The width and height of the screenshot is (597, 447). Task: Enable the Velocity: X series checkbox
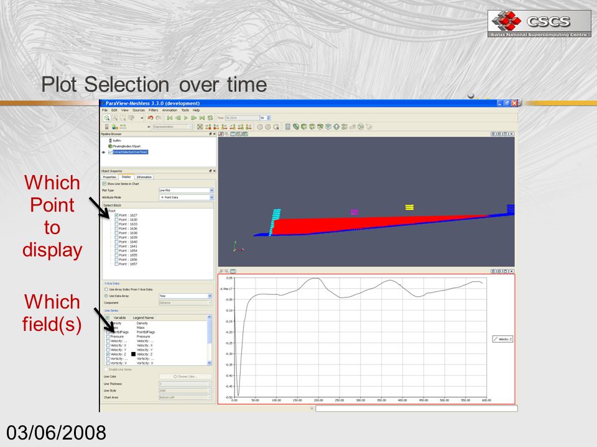pos(108,345)
